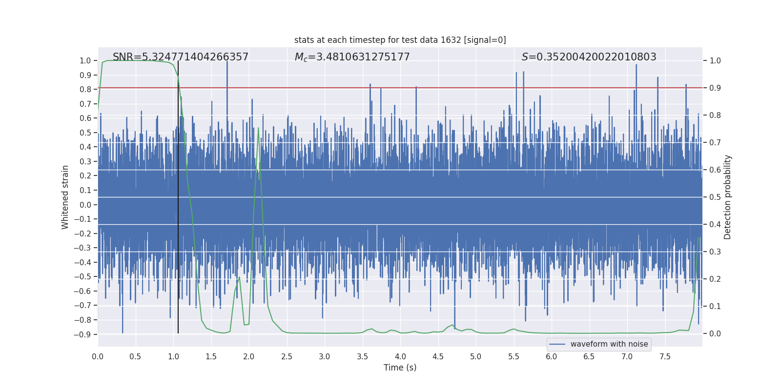The height and width of the screenshot is (390, 781).
Task: Click the 'Time (s)' x-axis label
Action: point(400,368)
